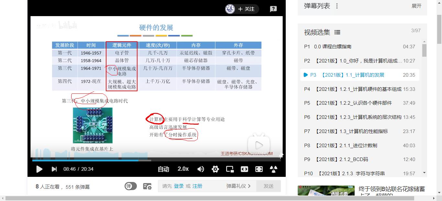
Task: Open the 自动 quality selector
Action: pos(163,169)
